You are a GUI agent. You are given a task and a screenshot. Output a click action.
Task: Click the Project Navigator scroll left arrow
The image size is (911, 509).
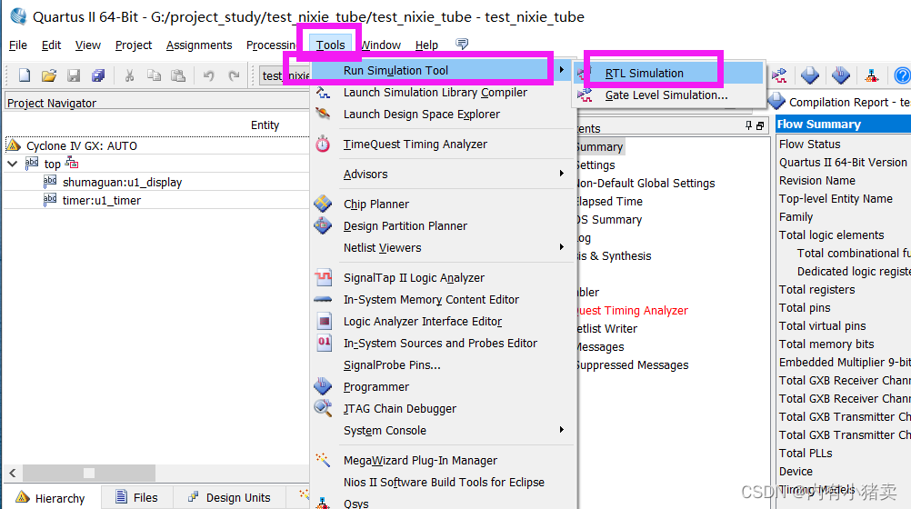pos(13,473)
